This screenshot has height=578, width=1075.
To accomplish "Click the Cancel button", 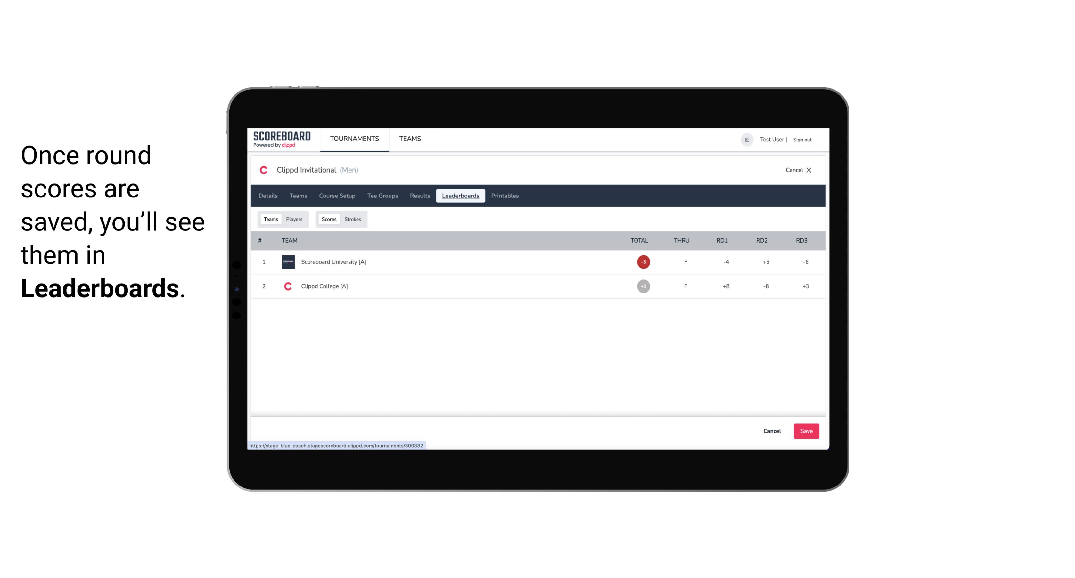I will pyautogui.click(x=772, y=431).
